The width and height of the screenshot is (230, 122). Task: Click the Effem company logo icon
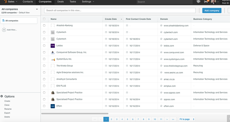click(x=53, y=106)
